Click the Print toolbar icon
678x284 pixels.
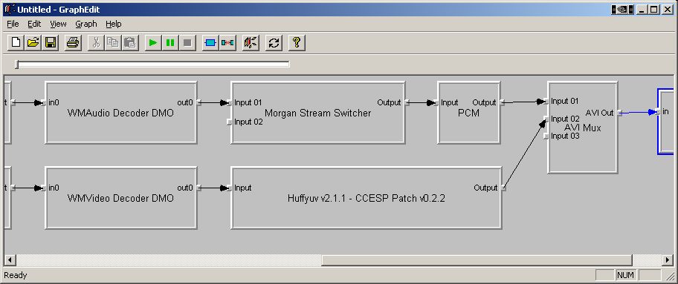[73, 43]
